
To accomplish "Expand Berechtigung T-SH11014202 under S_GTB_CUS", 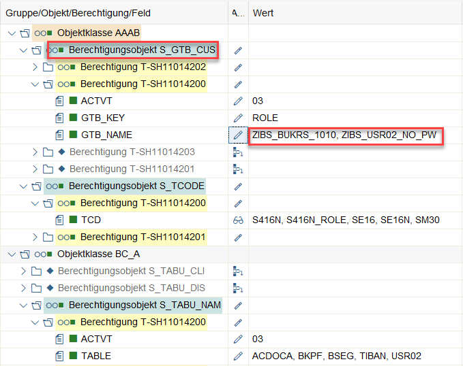I will tap(35, 67).
